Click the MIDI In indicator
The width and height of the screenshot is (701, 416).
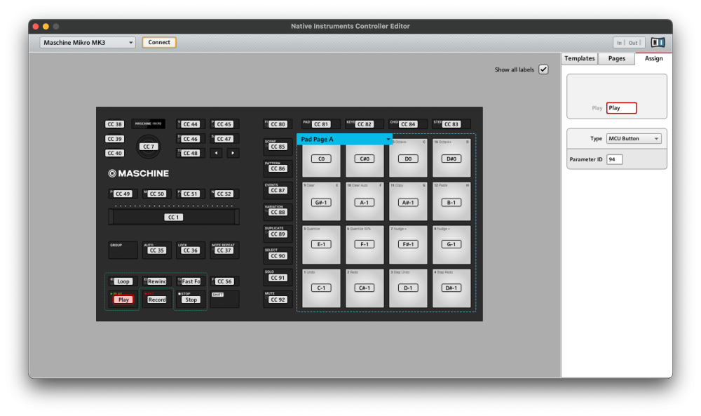[620, 43]
